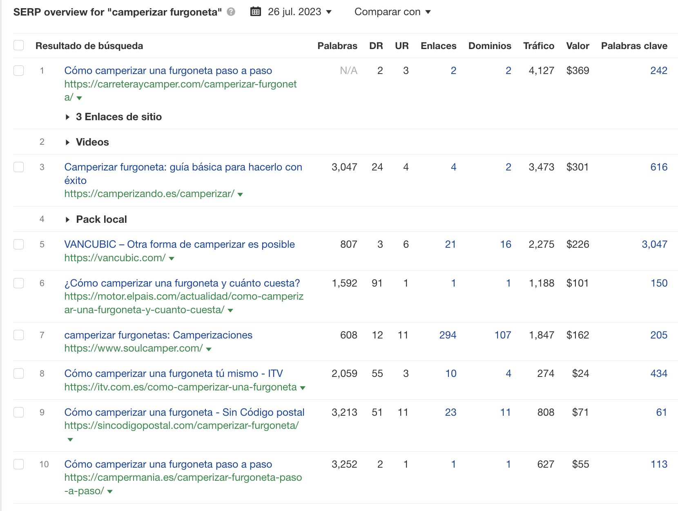Click the caret beside carreteraycamper.com URL
Viewport: 678px width, 511px height.
(x=79, y=98)
